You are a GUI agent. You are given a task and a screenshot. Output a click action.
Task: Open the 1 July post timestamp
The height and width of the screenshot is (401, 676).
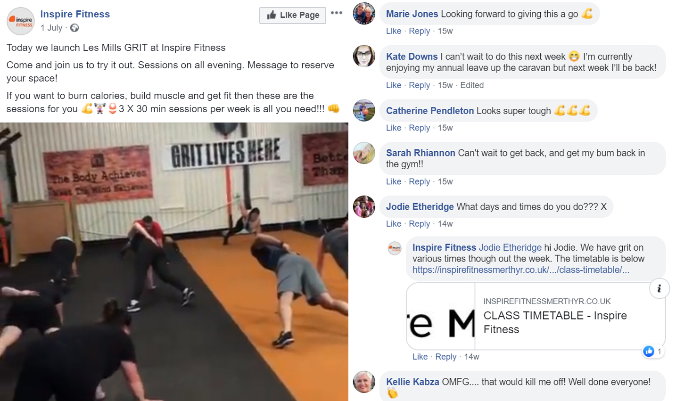click(51, 28)
